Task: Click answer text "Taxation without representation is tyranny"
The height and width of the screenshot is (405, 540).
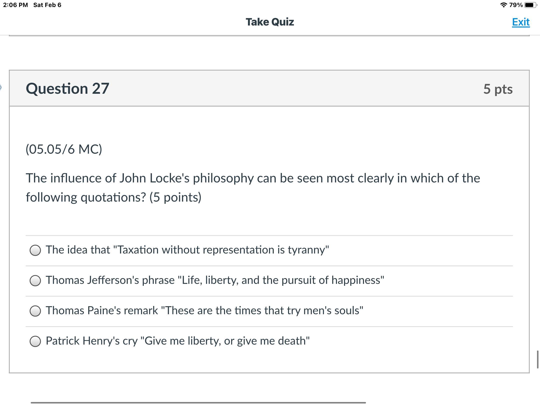Action: (x=187, y=250)
